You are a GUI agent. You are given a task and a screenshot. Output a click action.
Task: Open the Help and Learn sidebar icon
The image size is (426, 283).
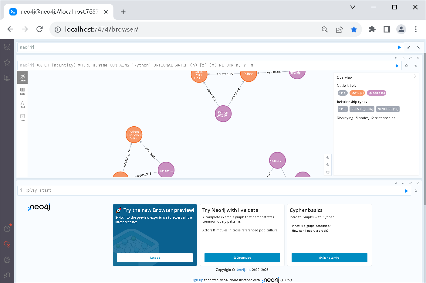(x=7, y=229)
